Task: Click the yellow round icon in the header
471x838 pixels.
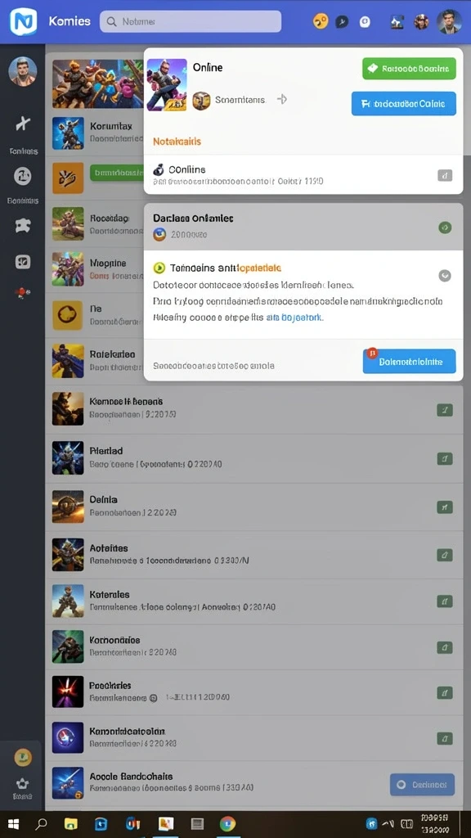Action: click(321, 21)
